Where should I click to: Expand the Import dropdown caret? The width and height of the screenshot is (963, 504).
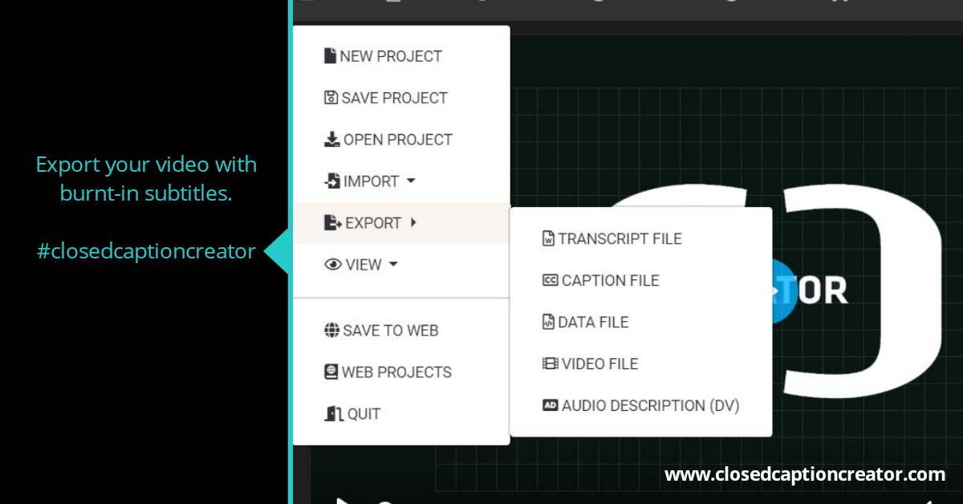click(x=411, y=181)
